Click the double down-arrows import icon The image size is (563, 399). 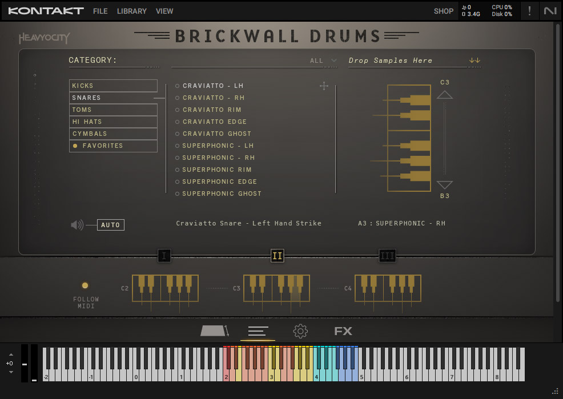(474, 61)
